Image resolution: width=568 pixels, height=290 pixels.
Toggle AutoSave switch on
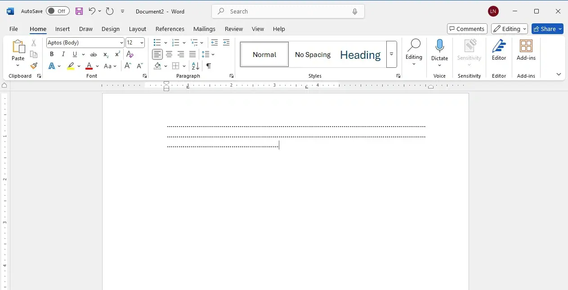[58, 11]
